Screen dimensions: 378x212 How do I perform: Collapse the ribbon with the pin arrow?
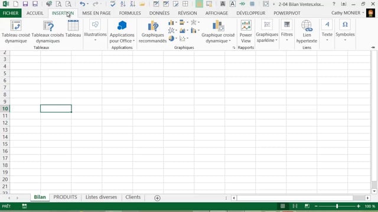(373, 47)
